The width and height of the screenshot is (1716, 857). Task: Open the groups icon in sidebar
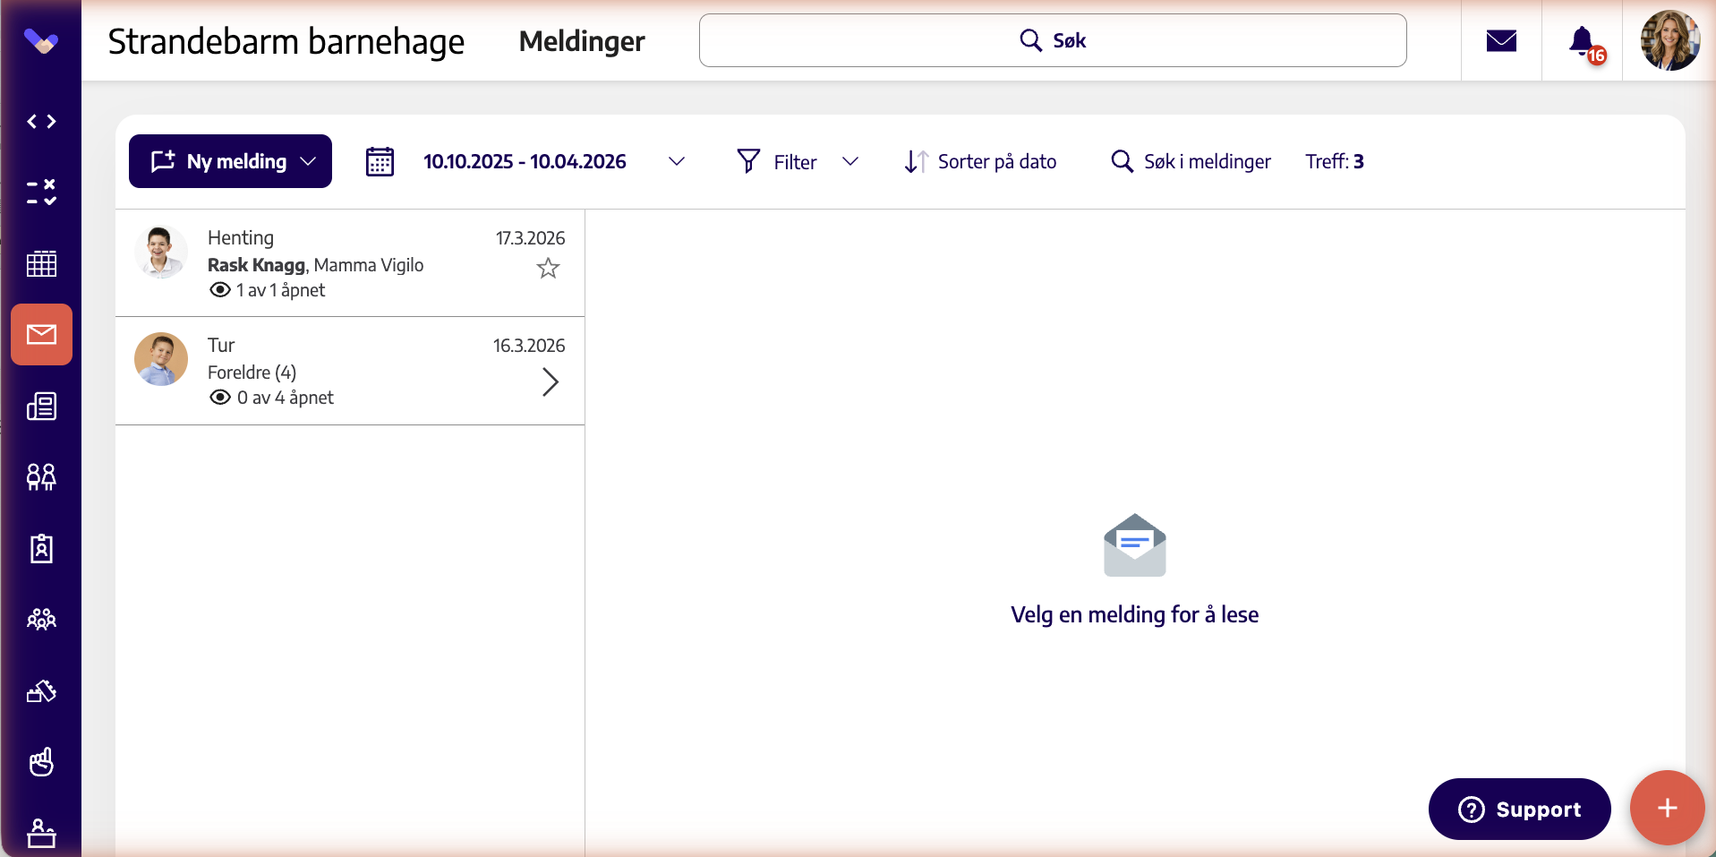pyautogui.click(x=41, y=619)
